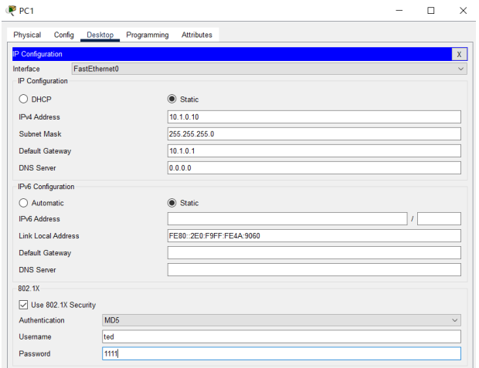Screen dimensions: 479x368
Task: Click the Subnet Mask field 255.255.255.0
Action: [x=314, y=134]
